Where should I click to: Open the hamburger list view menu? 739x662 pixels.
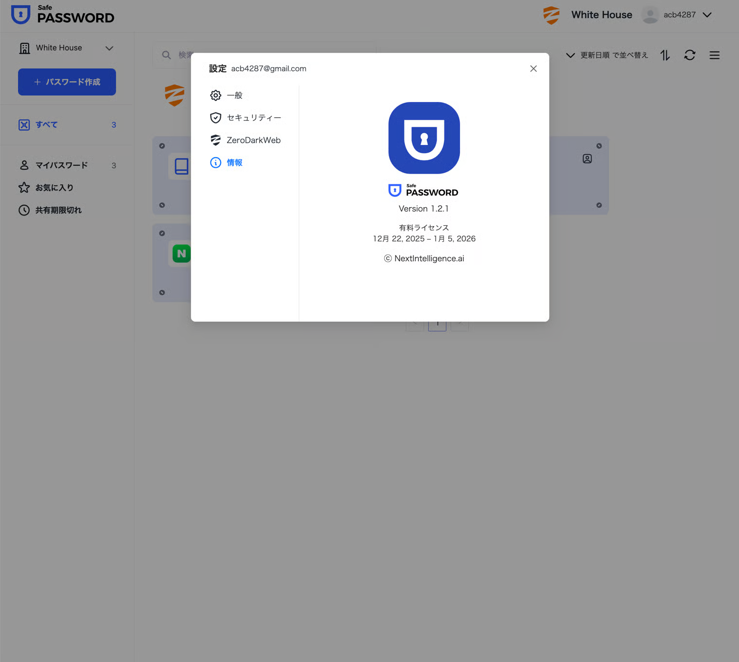[714, 55]
